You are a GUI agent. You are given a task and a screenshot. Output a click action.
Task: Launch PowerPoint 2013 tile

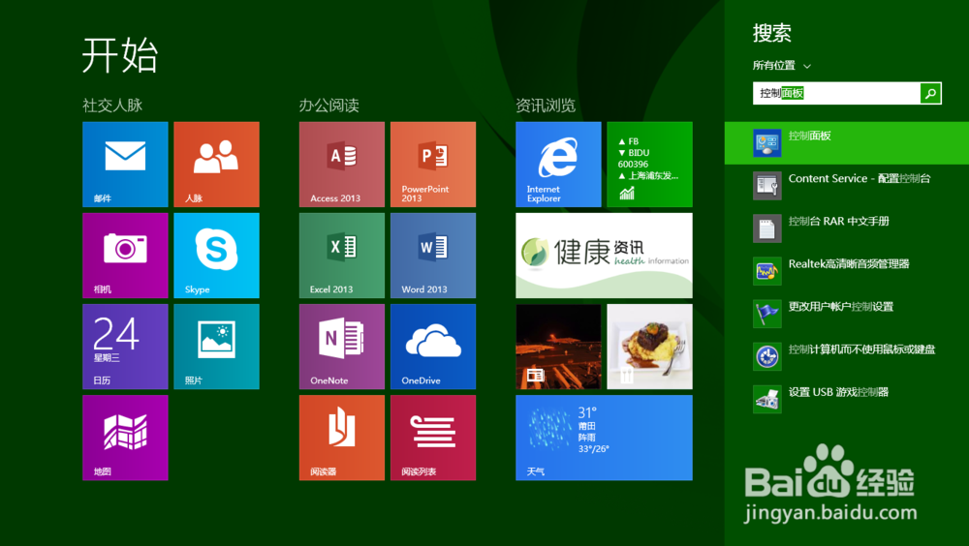[433, 165]
